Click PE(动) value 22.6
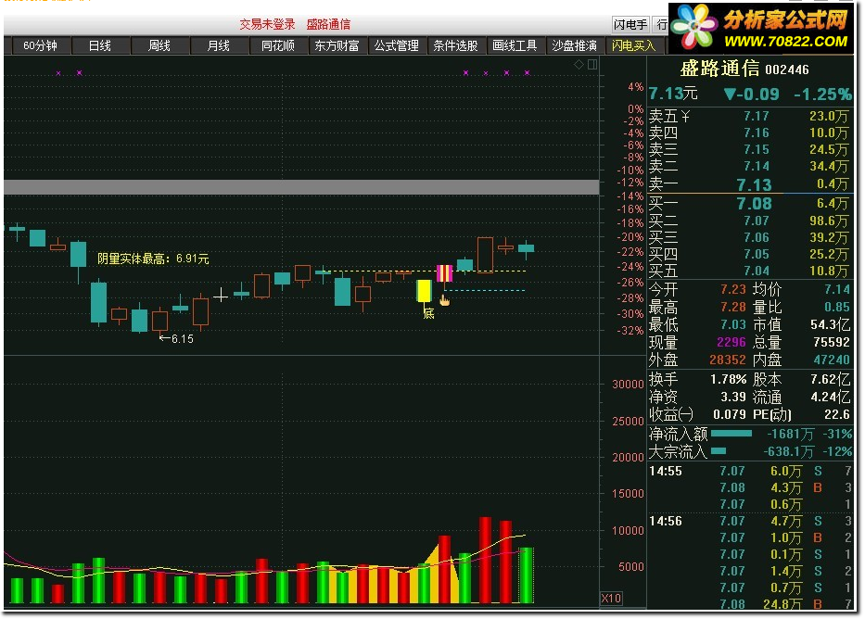865x619 pixels. click(837, 414)
